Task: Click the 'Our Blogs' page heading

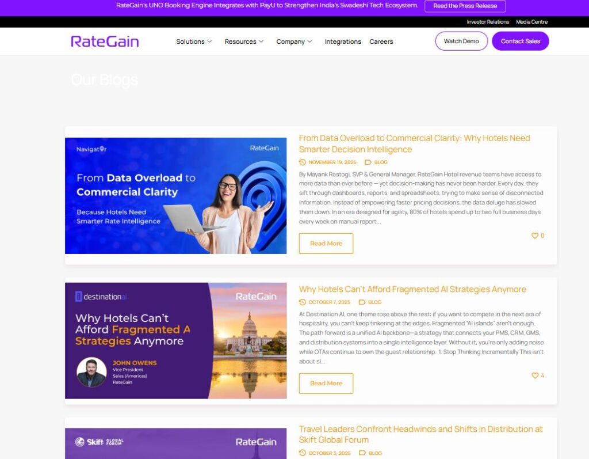Action: point(105,79)
